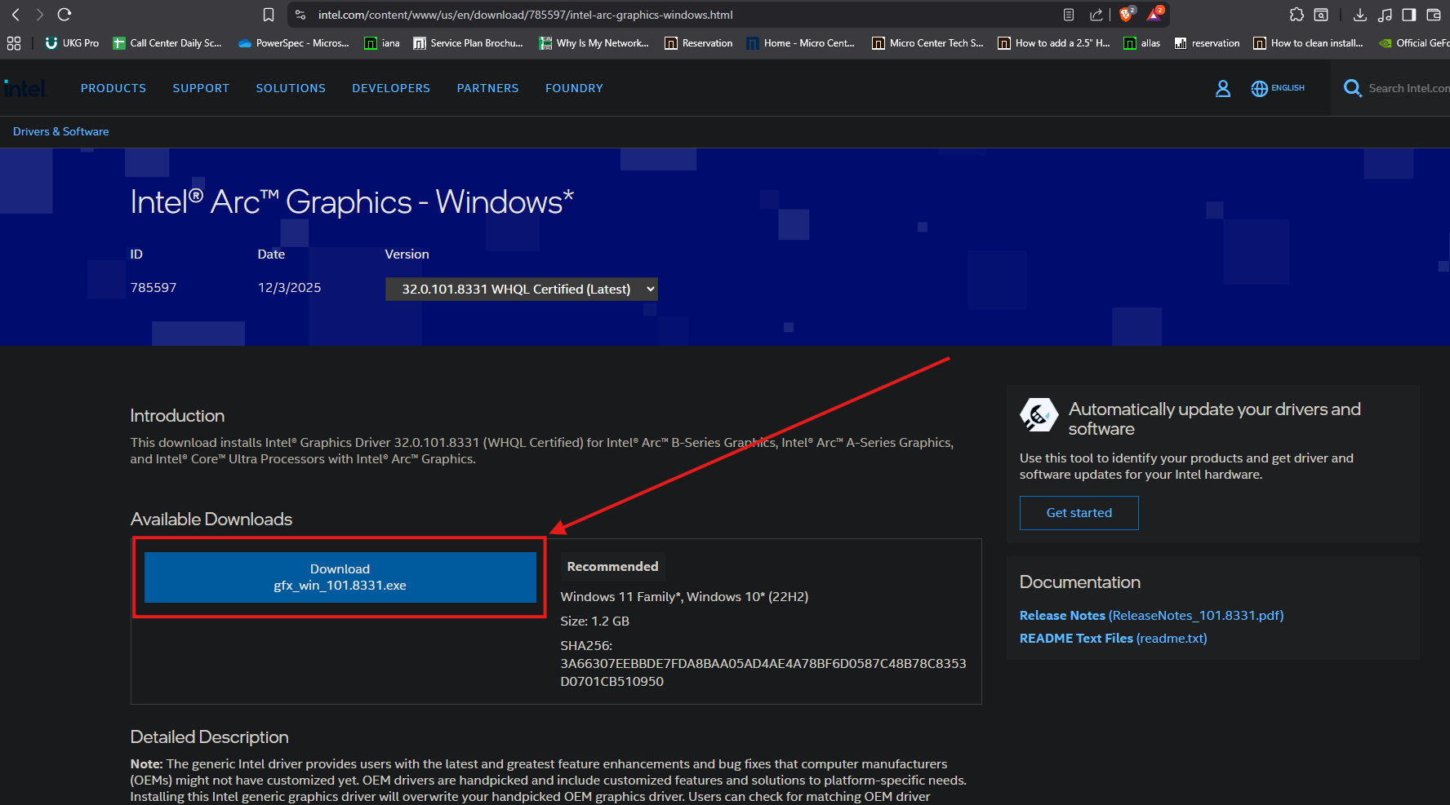Open the SOLUTIONS menu
The height and width of the screenshot is (805, 1450).
pyautogui.click(x=291, y=88)
